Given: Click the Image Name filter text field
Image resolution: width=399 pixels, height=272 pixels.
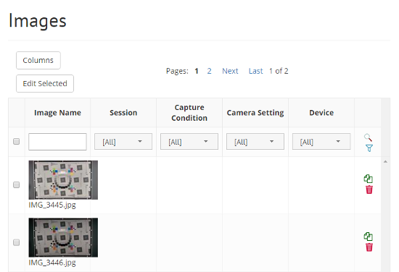Looking at the screenshot, I should [x=57, y=142].
